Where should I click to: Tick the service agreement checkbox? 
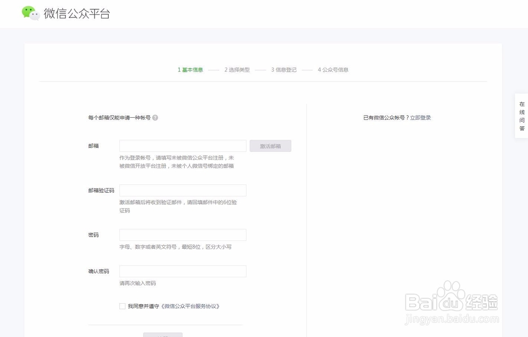(x=122, y=306)
